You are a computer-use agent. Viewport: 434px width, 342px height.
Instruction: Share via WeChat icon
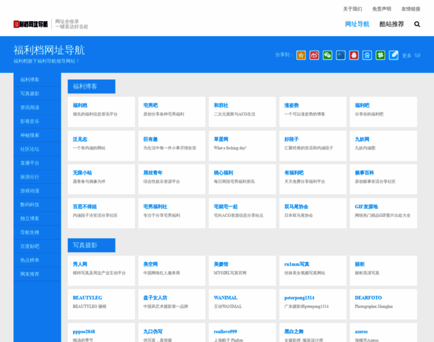(327, 55)
